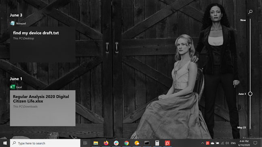Click the June 1 date heading

coord(16,79)
